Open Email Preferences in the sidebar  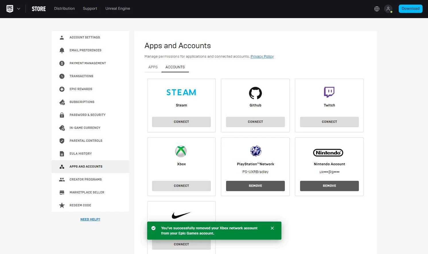pyautogui.click(x=90, y=51)
